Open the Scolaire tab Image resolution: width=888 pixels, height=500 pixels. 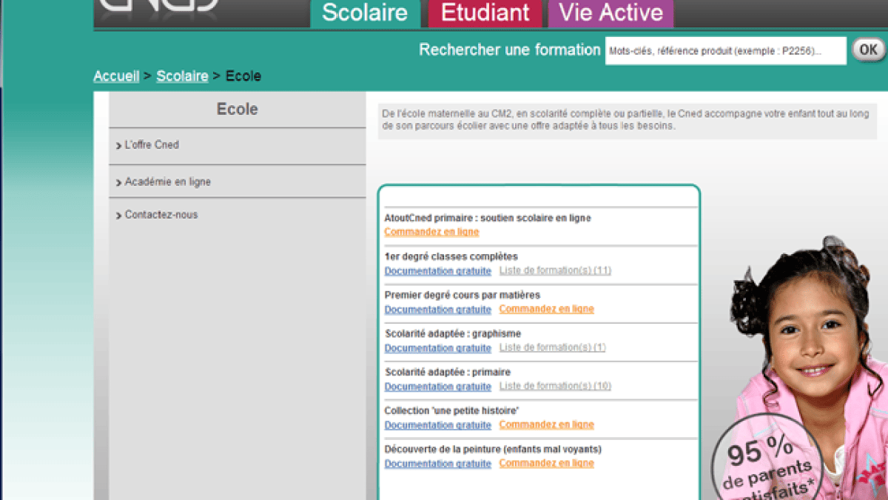(x=365, y=13)
